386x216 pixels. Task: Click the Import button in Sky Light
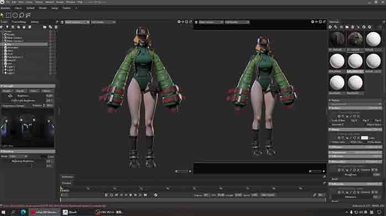pyautogui.click(x=20, y=91)
